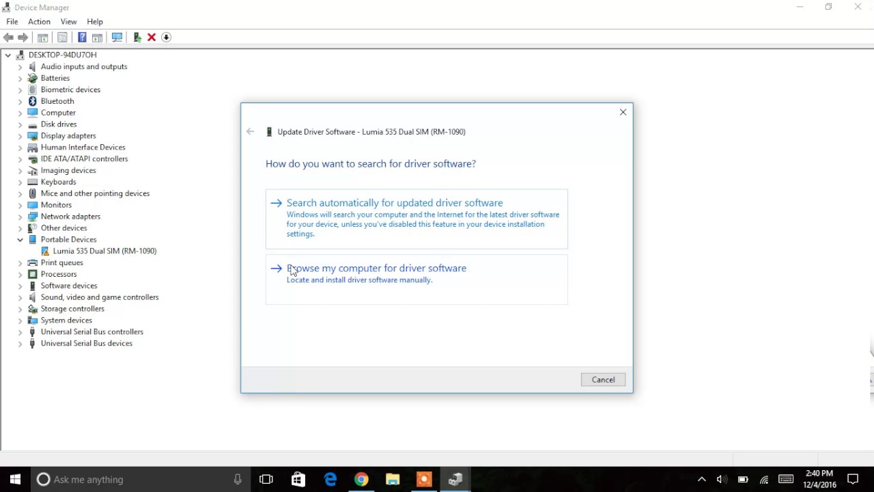Close the Update Driver Software dialog
The image size is (874, 492).
(623, 112)
